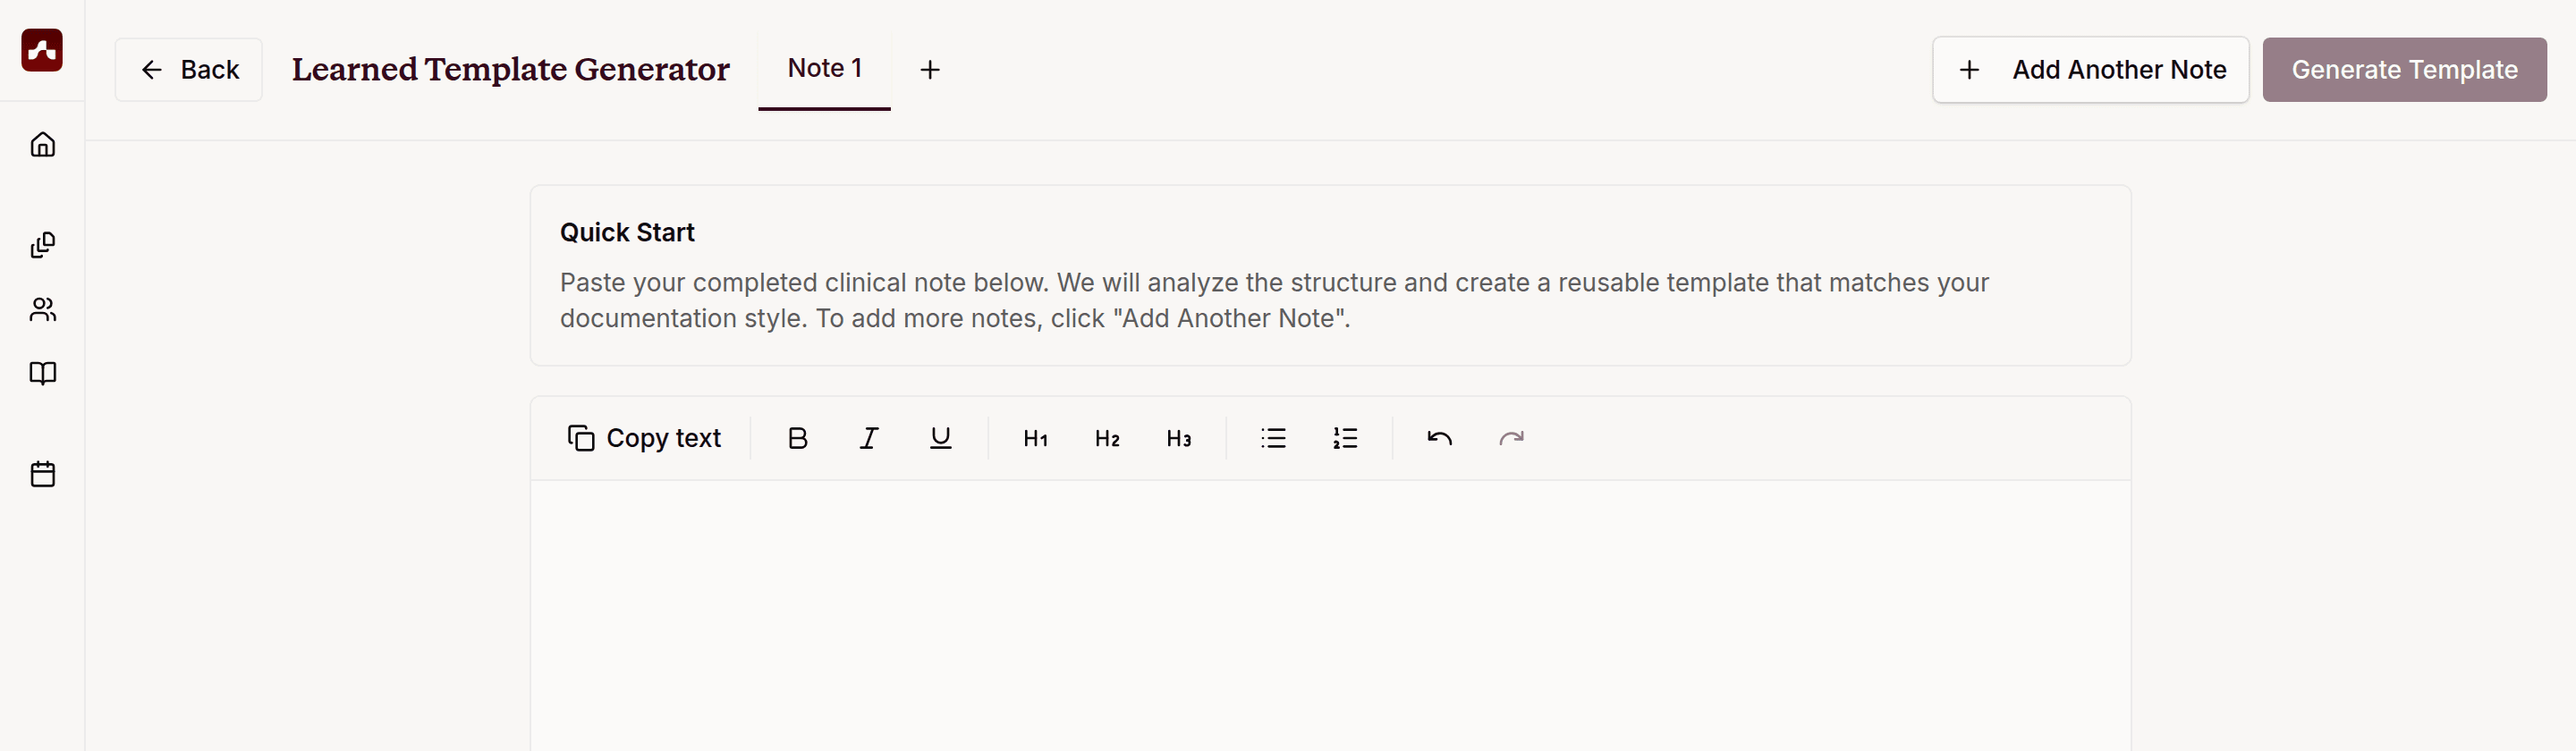The image size is (2576, 751).
Task: Apply Heading 1 style
Action: (x=1035, y=438)
